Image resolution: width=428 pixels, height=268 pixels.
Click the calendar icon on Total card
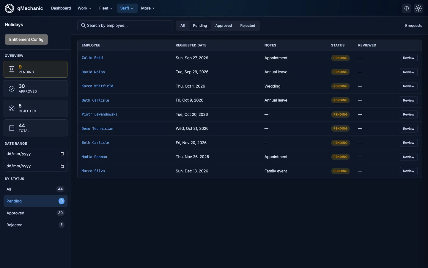12,128
